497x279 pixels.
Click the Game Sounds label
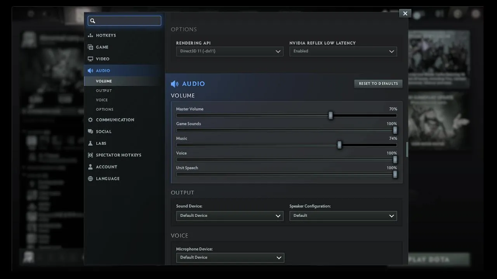pos(189,124)
